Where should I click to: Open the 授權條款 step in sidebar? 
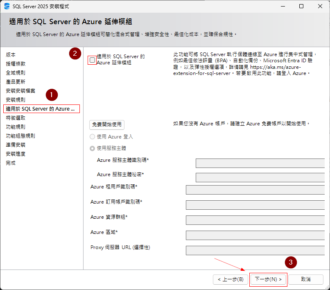pyautogui.click(x=16, y=64)
